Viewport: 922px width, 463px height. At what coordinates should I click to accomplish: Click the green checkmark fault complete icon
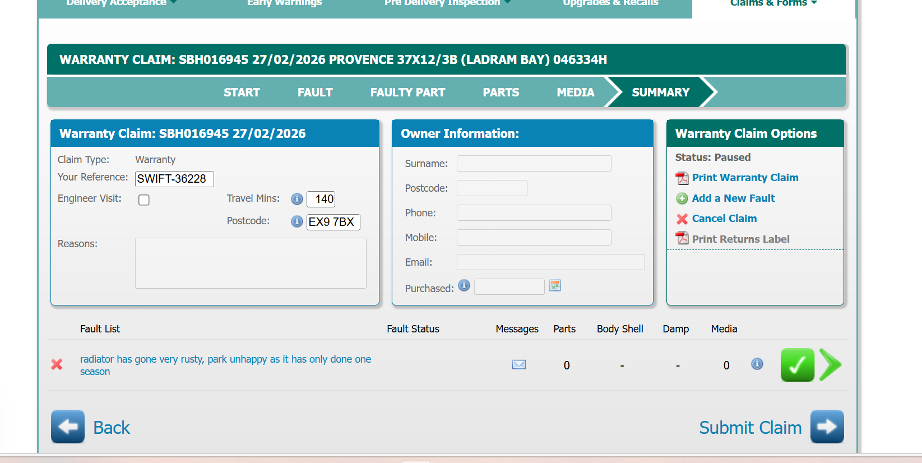pyautogui.click(x=797, y=365)
